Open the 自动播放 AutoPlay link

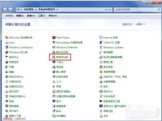[61, 116]
